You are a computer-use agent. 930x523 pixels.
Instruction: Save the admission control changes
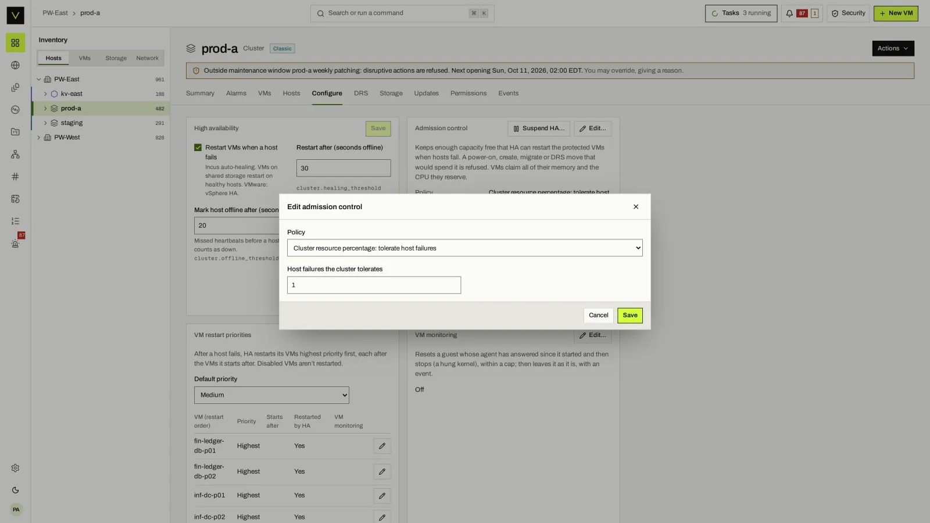pos(630,316)
